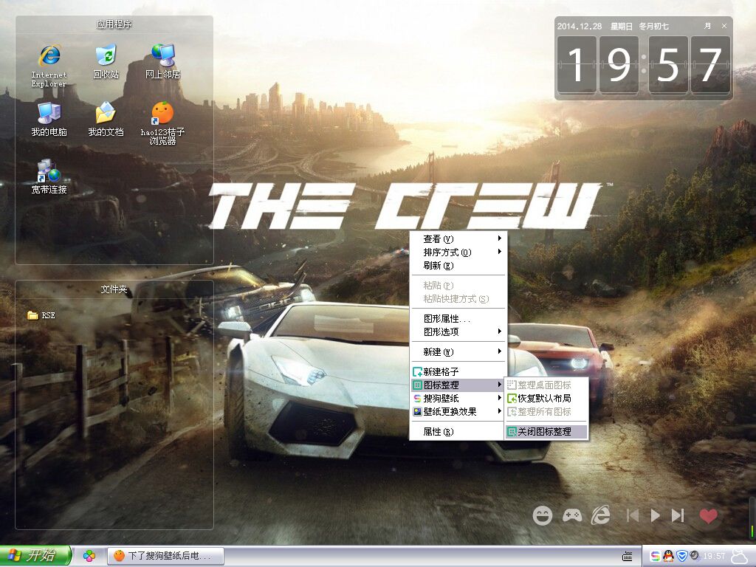Switch to previous wallpaper

coord(633,516)
